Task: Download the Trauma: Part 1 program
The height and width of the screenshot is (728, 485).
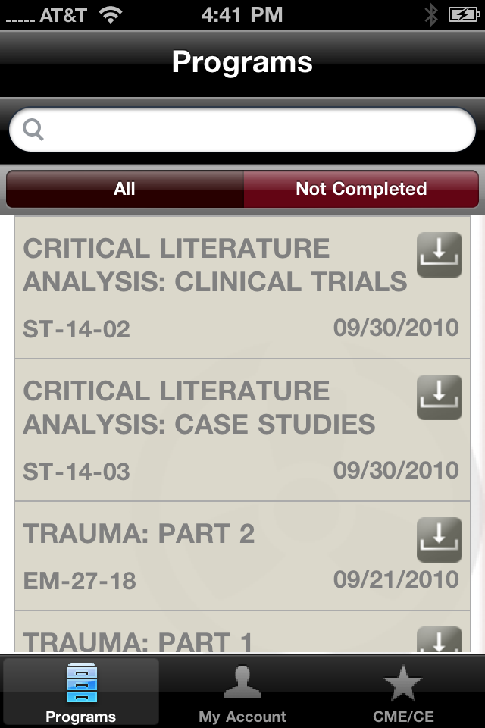Action: [x=439, y=641]
